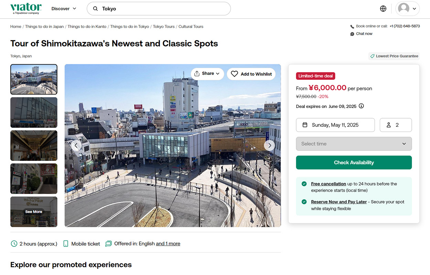This screenshot has width=430, height=275.
Task: Expand the Discover menu
Action: tap(64, 9)
